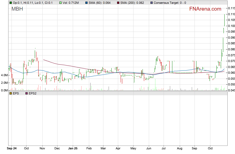
Task: Click the 'SMA (60): 0.064' legend label
Action: click(100, 3)
